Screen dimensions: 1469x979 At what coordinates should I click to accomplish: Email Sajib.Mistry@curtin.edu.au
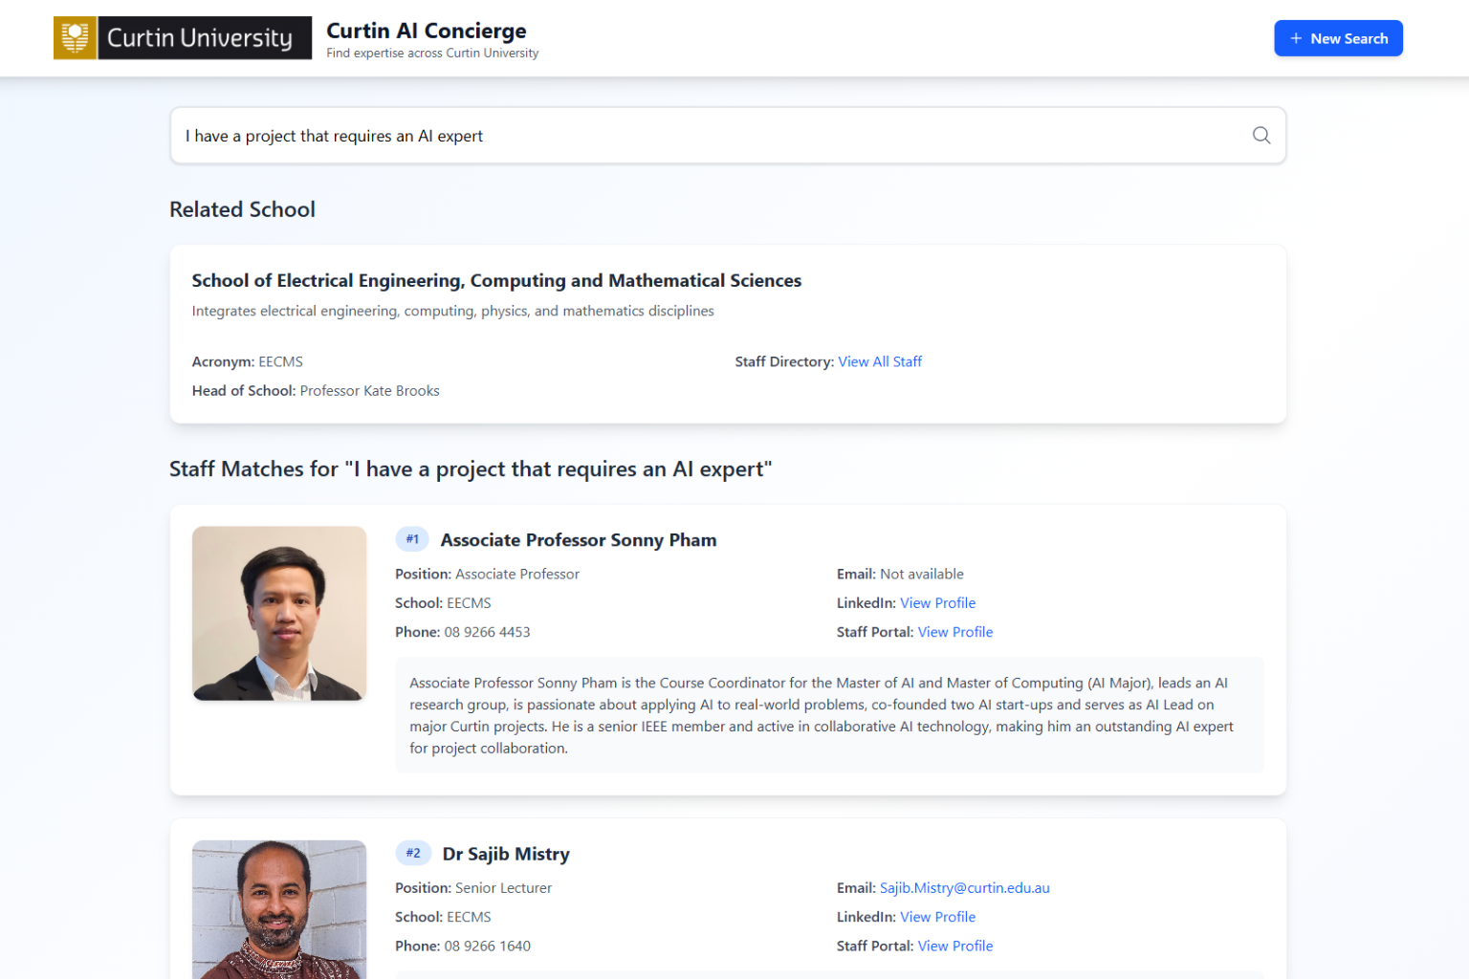click(965, 887)
